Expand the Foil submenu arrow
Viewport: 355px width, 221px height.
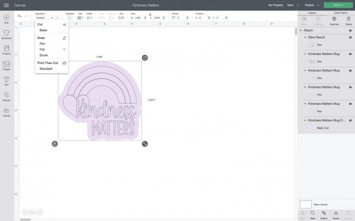tap(64, 49)
